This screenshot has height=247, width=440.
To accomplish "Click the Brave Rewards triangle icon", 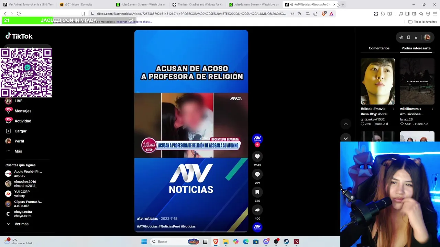I will pos(331,14).
